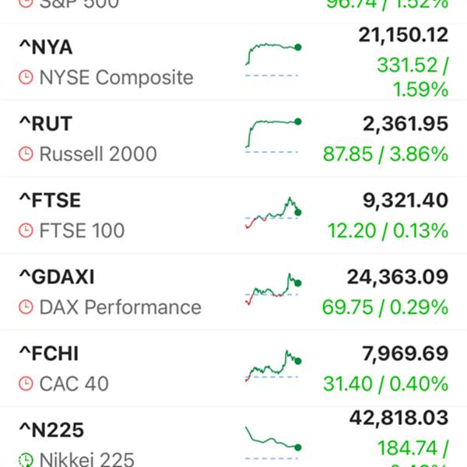Select the ^GDAXI ticker symbol
The width and height of the screenshot is (467, 467).
(x=57, y=277)
